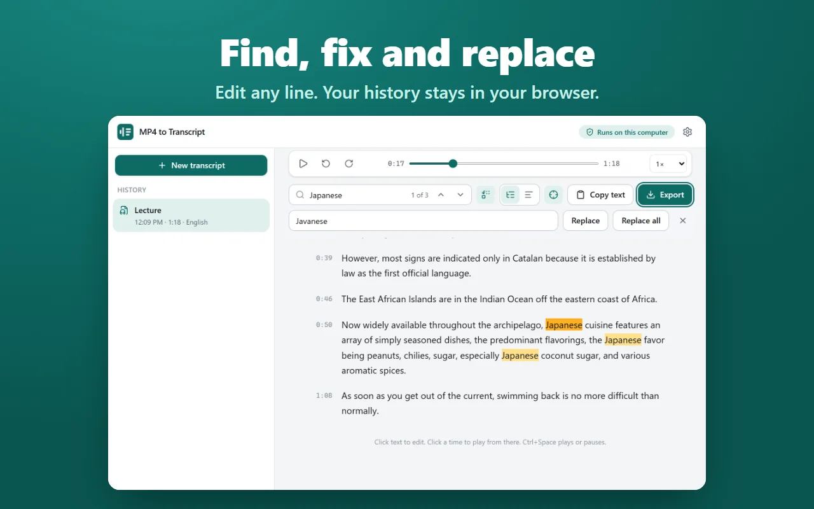Click the HISTORY section label

pos(132,190)
